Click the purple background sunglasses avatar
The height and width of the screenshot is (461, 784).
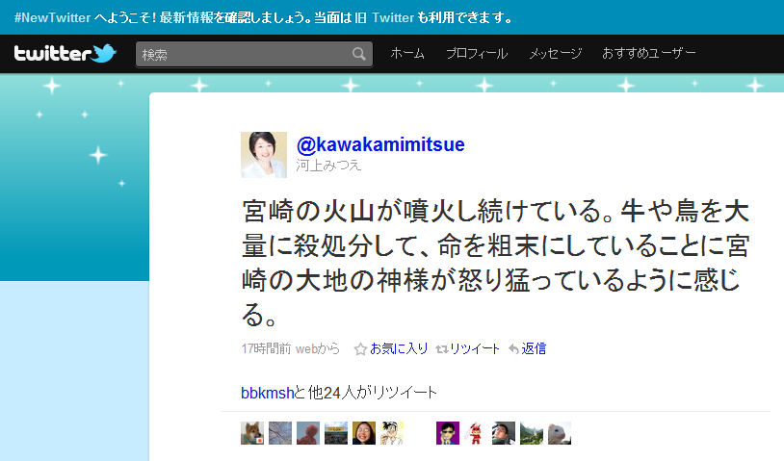click(448, 432)
